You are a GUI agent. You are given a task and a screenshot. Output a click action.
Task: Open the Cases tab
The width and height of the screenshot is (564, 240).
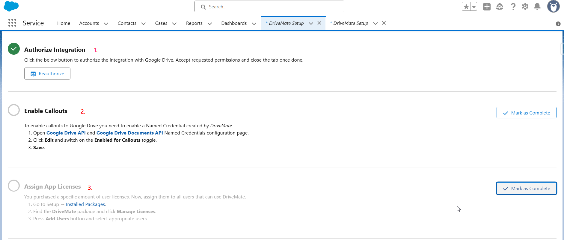pyautogui.click(x=161, y=23)
